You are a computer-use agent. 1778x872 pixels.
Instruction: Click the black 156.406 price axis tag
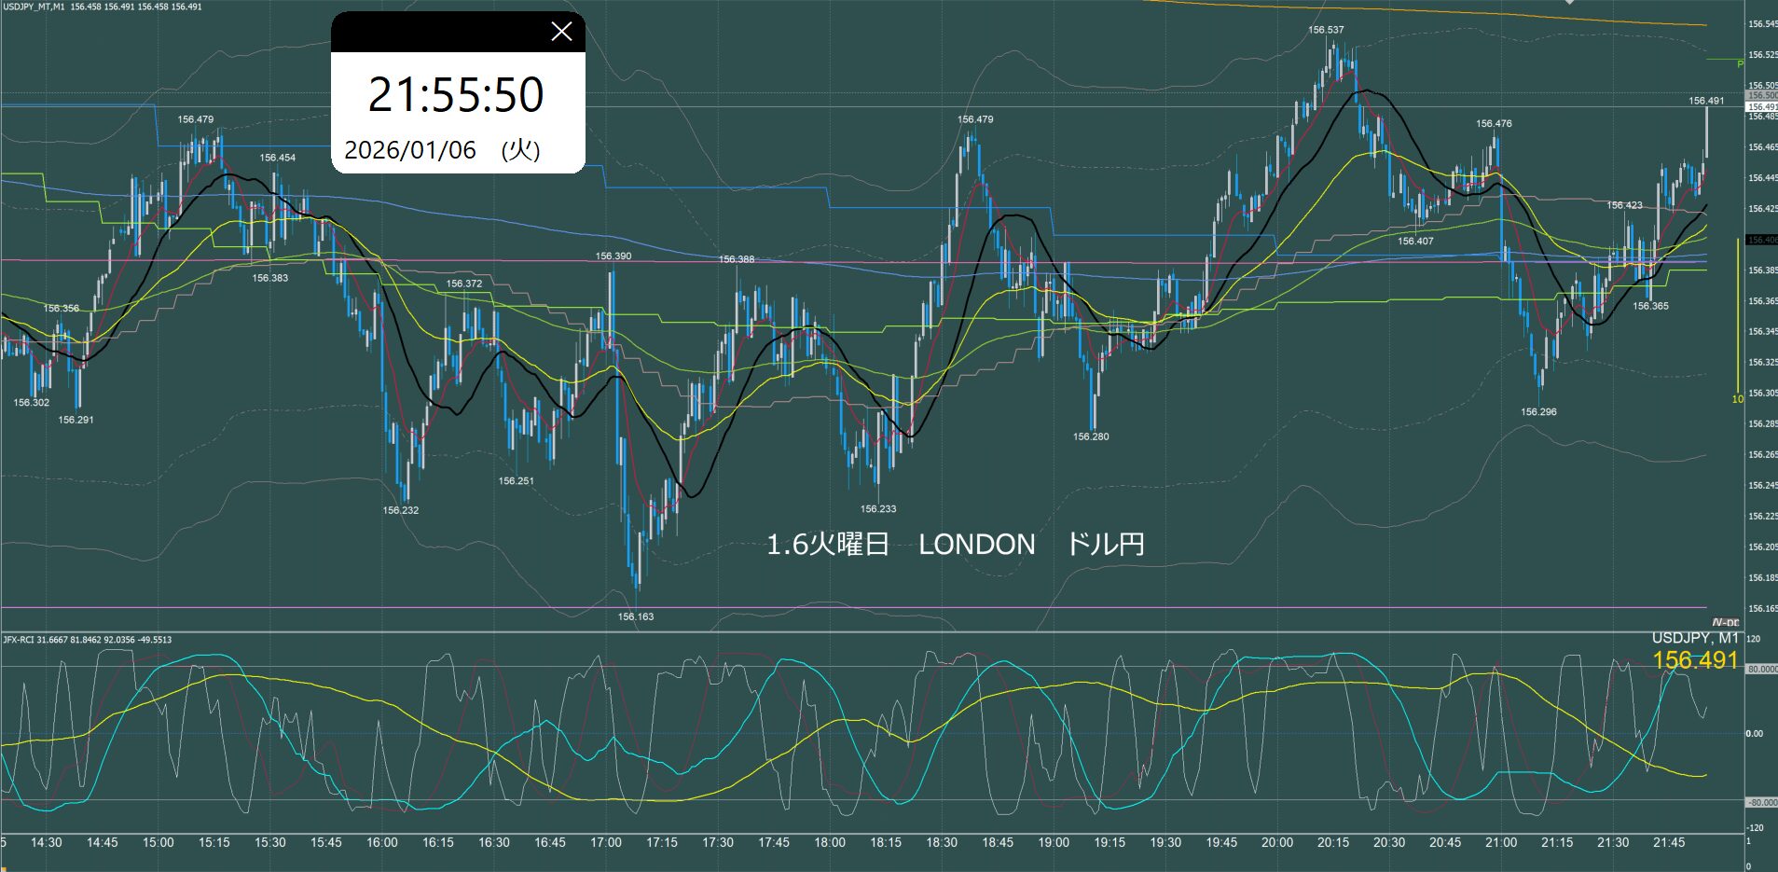tap(1761, 240)
